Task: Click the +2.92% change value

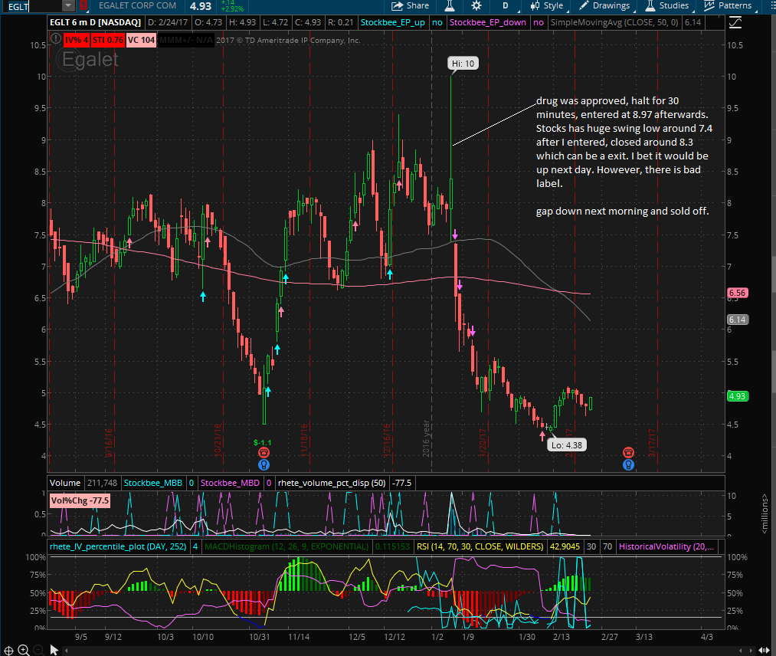Action: click(x=231, y=9)
